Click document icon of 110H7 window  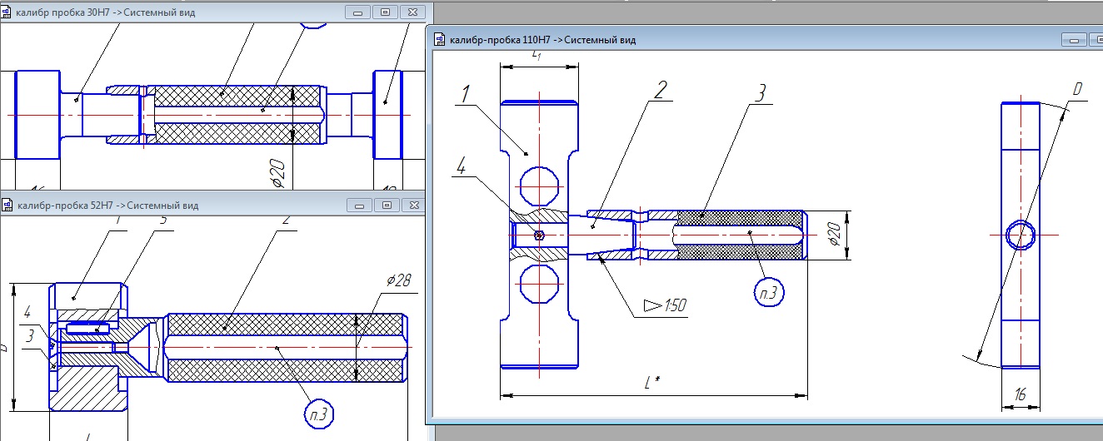click(x=439, y=39)
